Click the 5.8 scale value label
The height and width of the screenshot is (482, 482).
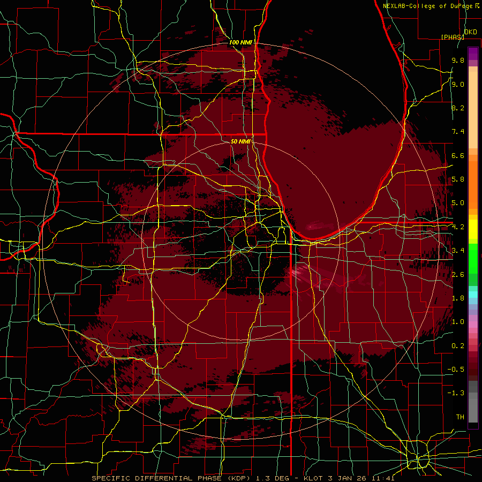(458, 179)
